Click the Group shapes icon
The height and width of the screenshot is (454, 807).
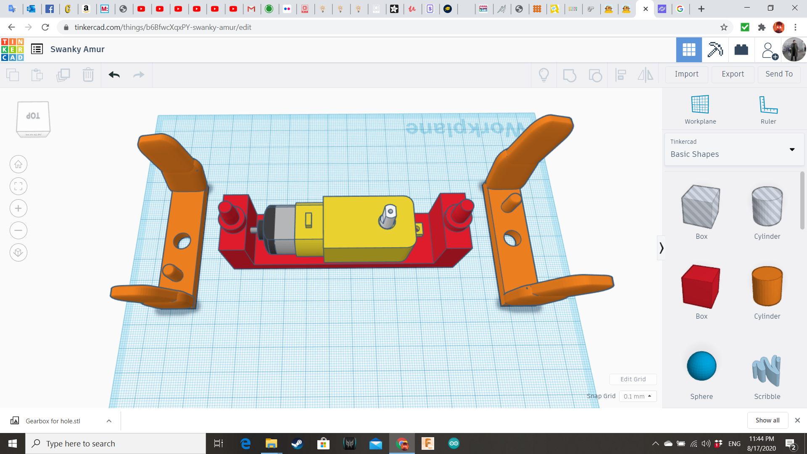(x=570, y=75)
